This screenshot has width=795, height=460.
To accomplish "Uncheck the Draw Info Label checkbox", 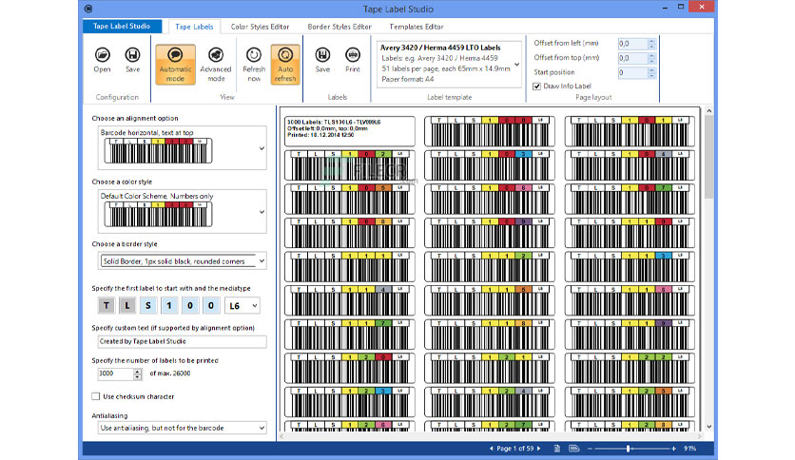I will [x=537, y=86].
